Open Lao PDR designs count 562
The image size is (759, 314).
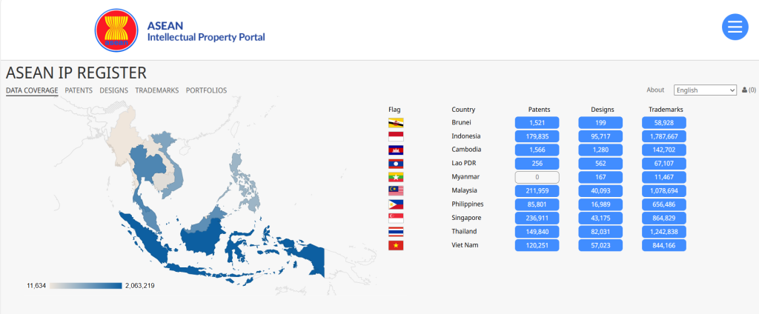pos(600,164)
